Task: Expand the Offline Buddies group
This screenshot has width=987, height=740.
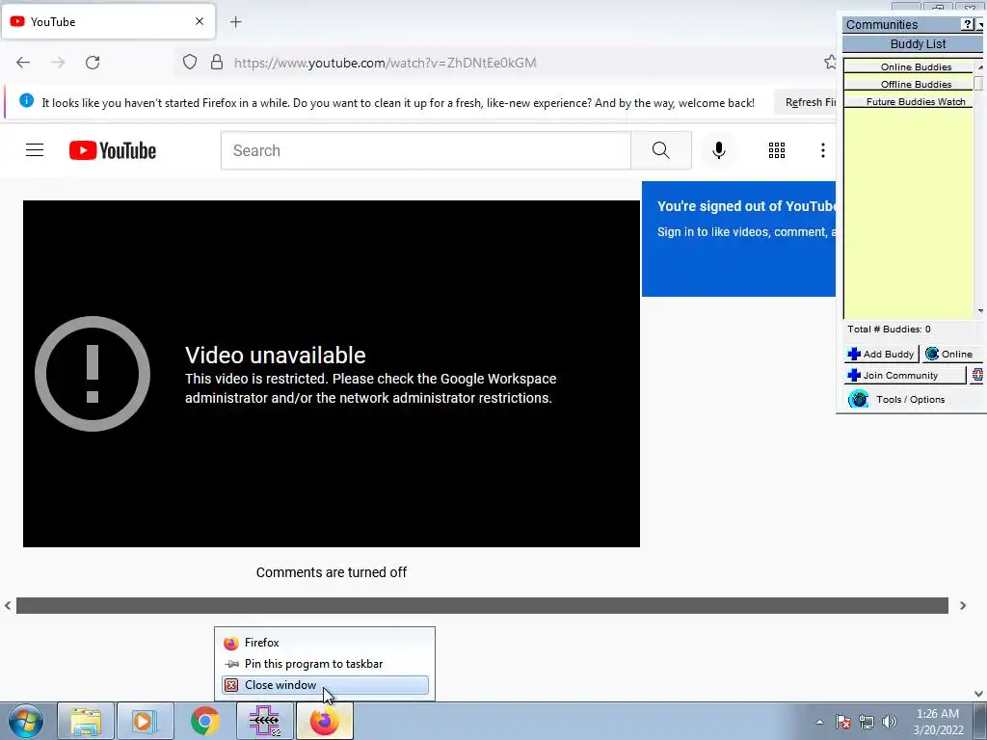Action: (909, 85)
